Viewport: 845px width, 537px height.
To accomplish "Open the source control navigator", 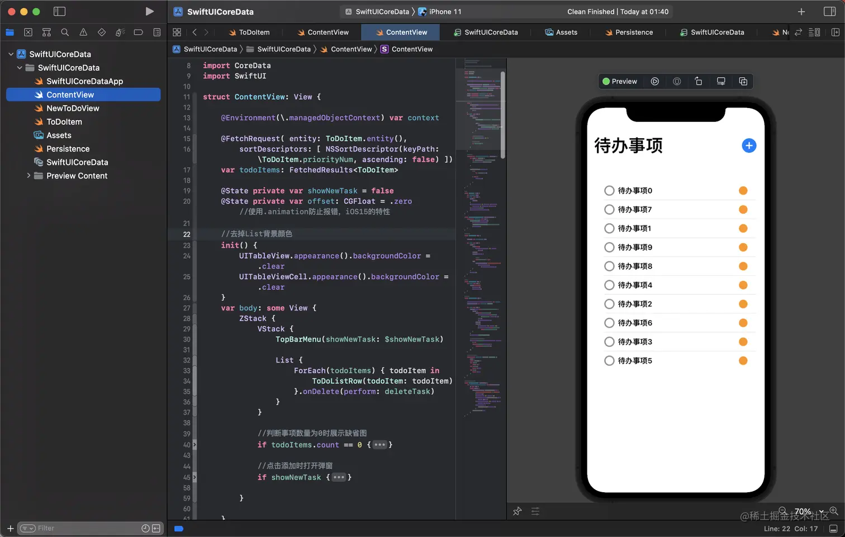I will pos(29,32).
